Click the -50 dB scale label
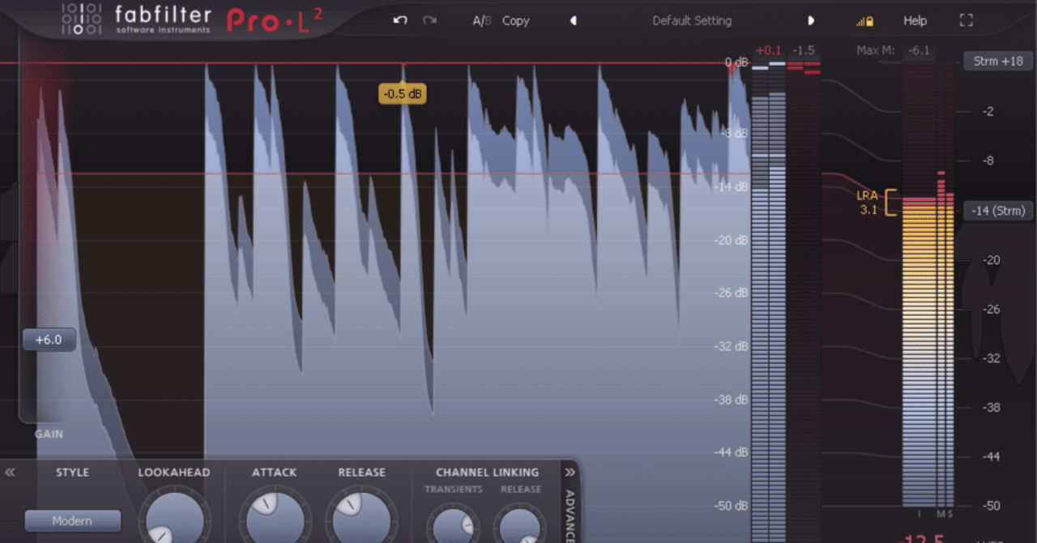Screen dimensions: 1037x543 732,506
